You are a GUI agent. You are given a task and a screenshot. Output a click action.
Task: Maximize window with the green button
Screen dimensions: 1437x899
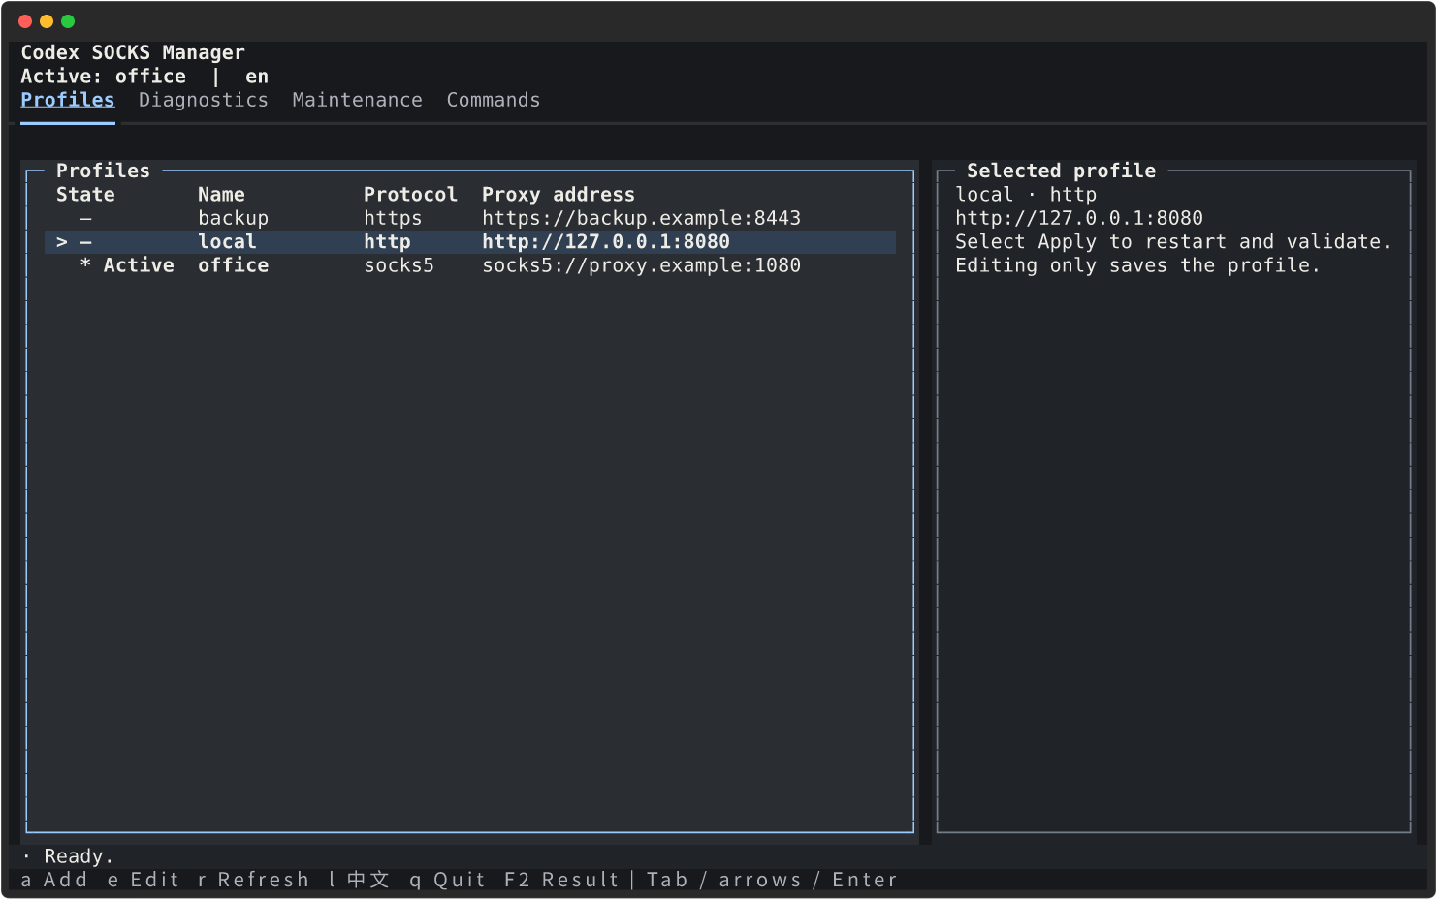coord(68,21)
